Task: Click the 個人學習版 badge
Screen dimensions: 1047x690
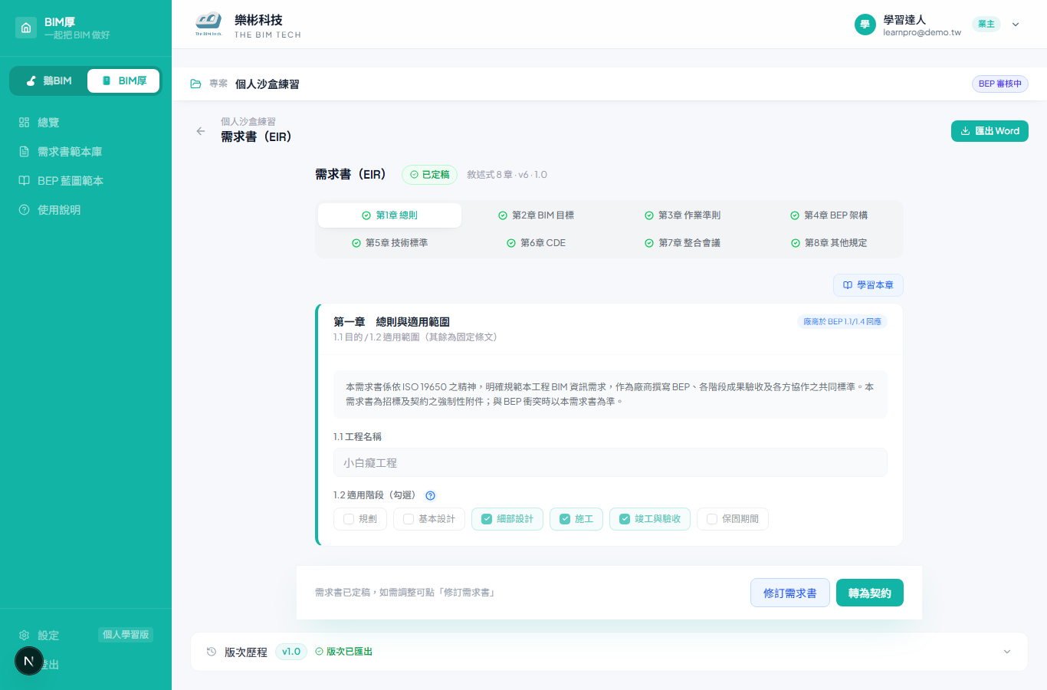Action: click(126, 635)
